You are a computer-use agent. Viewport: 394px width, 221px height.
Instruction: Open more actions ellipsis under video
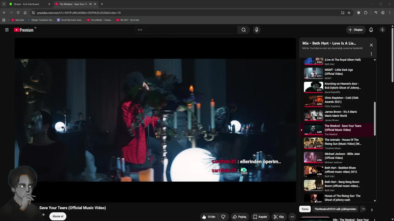pyautogui.click(x=292, y=217)
